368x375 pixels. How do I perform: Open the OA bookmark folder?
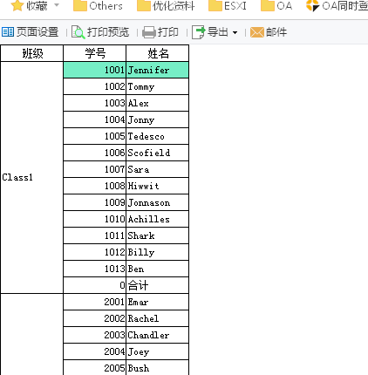click(x=276, y=6)
